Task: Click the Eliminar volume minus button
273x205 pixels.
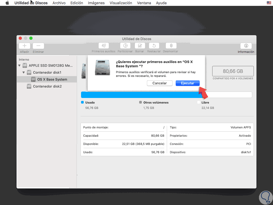Action: coord(38,46)
